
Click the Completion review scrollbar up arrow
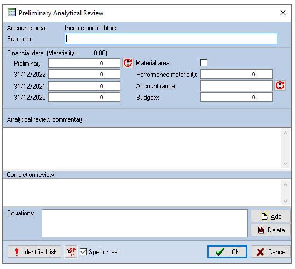click(x=285, y=185)
